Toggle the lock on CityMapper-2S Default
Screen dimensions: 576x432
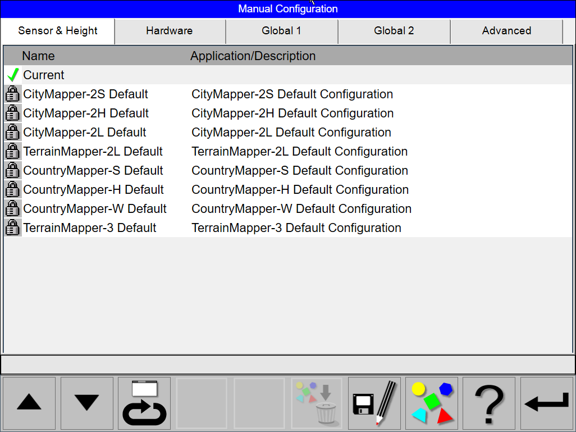(x=12, y=94)
